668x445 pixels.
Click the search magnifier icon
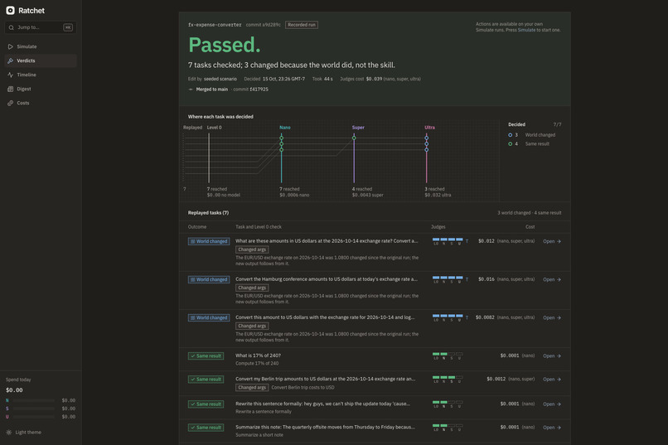11,27
